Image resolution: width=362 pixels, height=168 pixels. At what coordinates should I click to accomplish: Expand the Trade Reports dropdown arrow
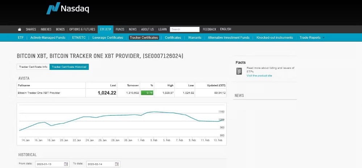(x=323, y=38)
